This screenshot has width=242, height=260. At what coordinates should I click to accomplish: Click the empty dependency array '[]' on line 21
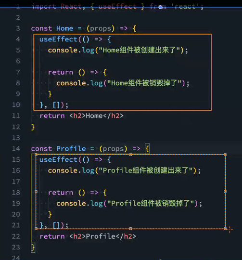click(56, 225)
